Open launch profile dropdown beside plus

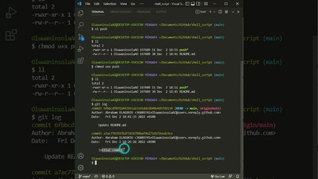point(214,12)
